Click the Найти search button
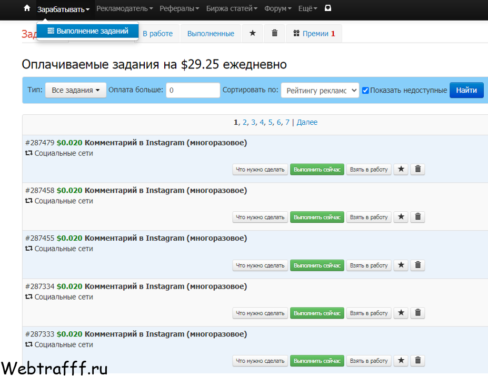 click(x=466, y=90)
